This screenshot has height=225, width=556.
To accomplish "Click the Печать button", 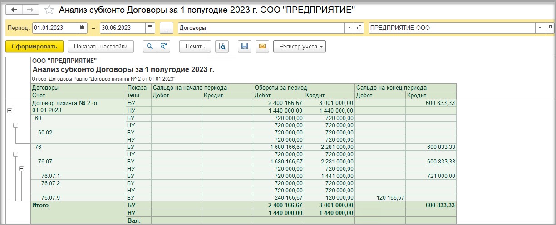I will (195, 46).
